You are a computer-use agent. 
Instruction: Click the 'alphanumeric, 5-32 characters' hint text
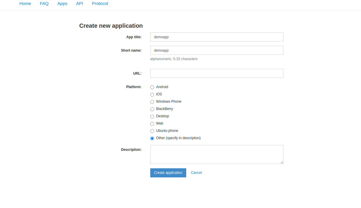click(x=174, y=59)
